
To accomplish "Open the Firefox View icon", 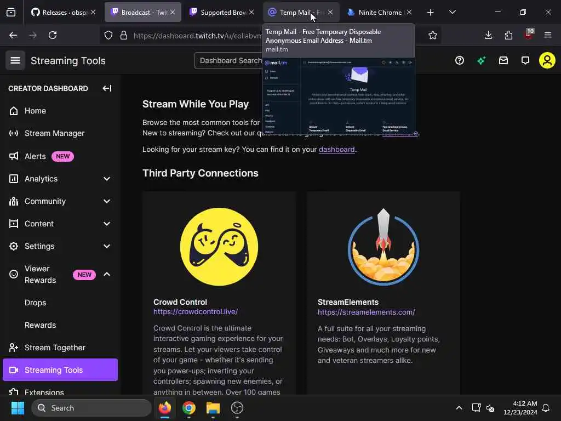I will pyautogui.click(x=11, y=13).
